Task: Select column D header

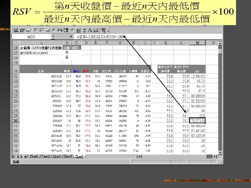Action: tap(86, 43)
